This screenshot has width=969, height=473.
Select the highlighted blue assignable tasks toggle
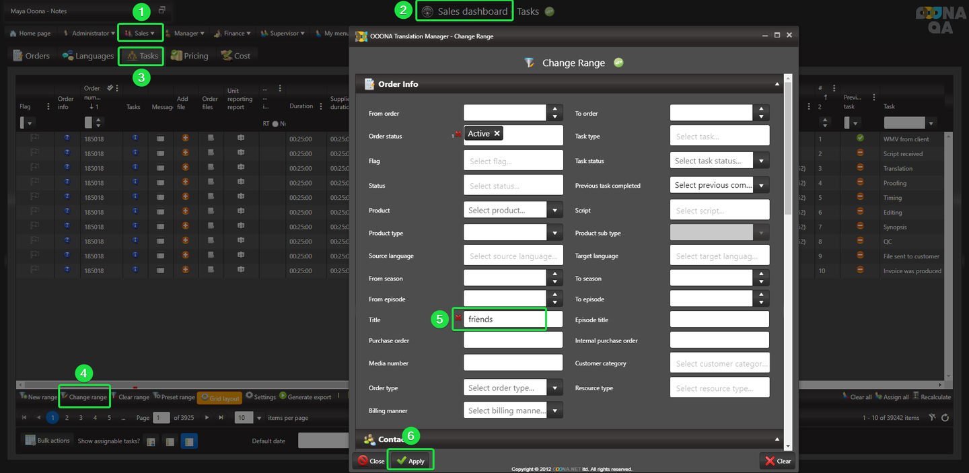coord(189,441)
